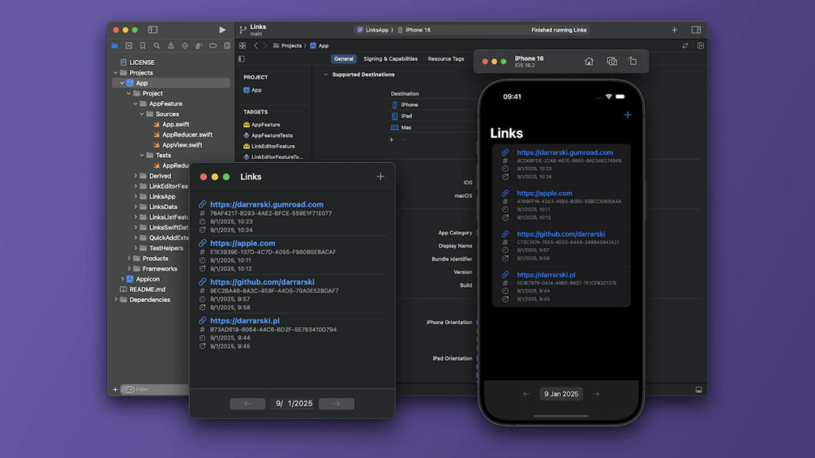Add an editor on the right
815x458 pixels.
click(x=700, y=45)
